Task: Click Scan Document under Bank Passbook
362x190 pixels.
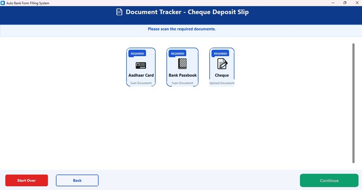Action: (x=182, y=83)
